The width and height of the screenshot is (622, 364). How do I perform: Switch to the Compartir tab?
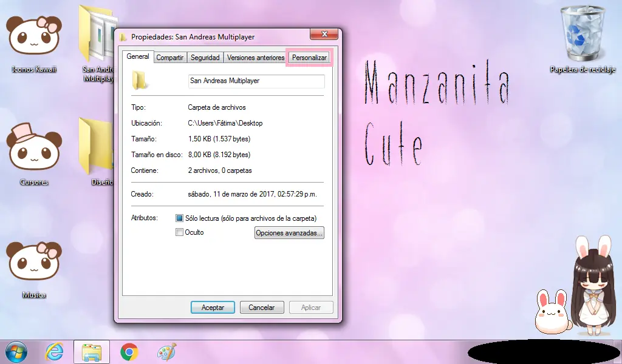170,58
